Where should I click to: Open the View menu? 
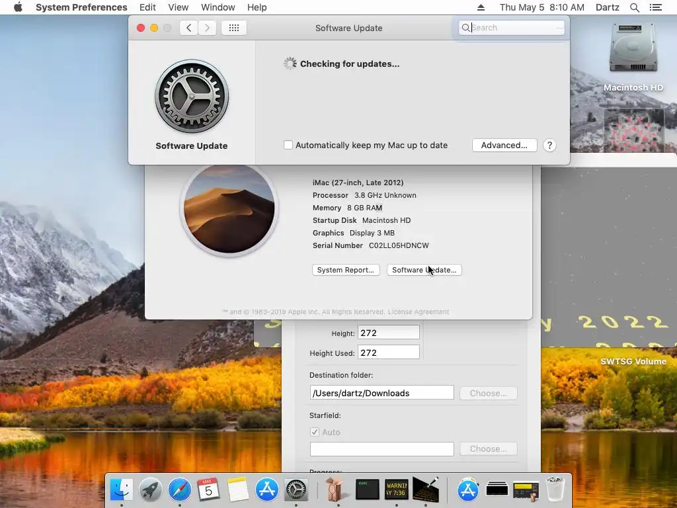[x=179, y=7]
